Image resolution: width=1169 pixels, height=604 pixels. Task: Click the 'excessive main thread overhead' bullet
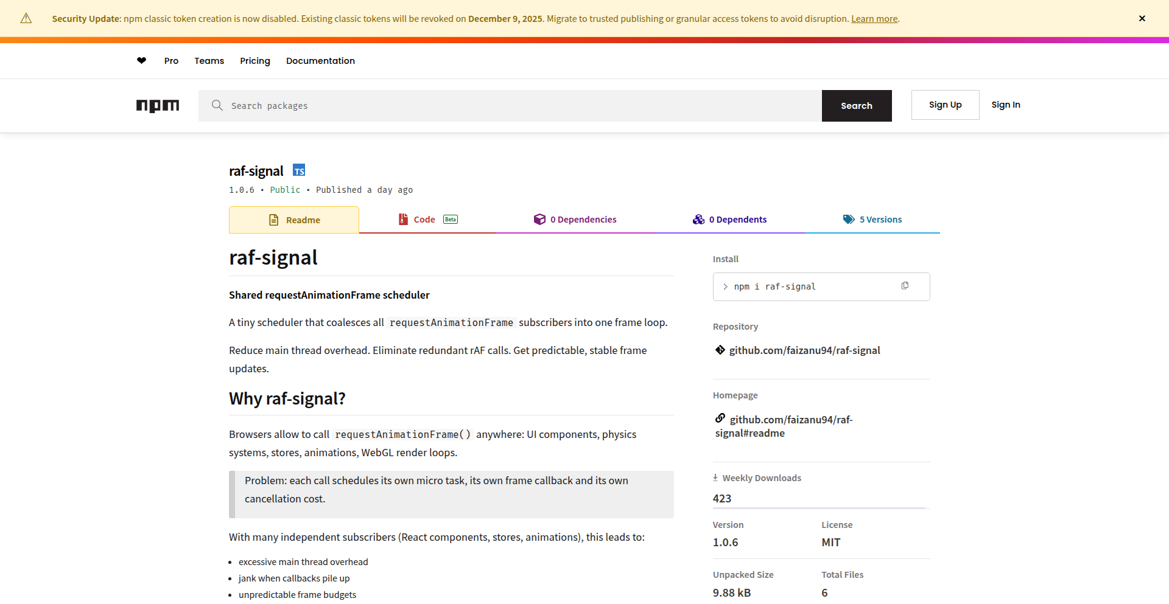click(303, 562)
